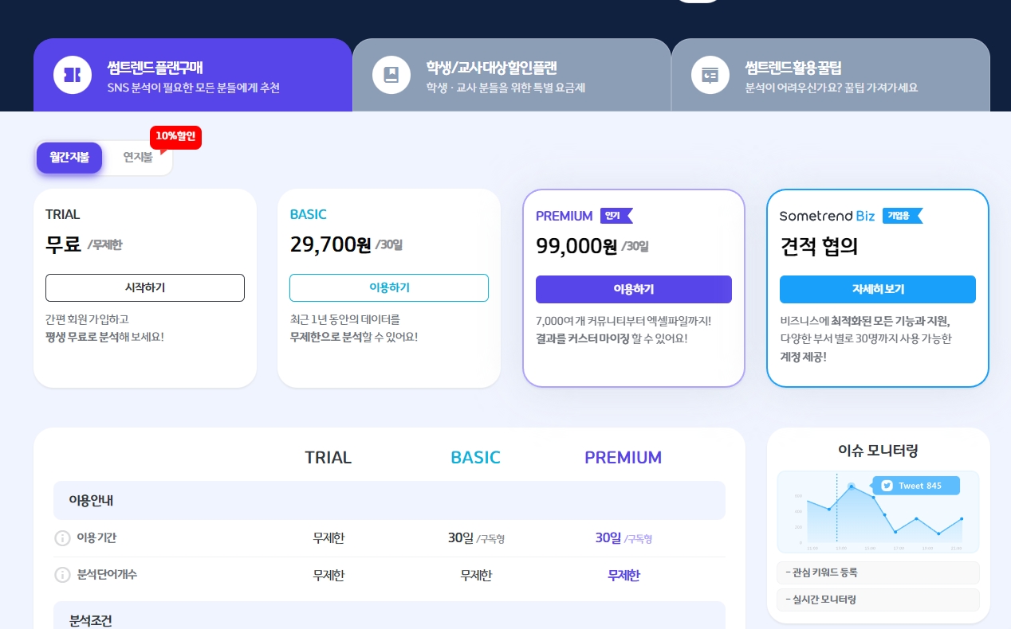
Task: Click the Sometrend Biz title
Action: pyautogui.click(x=827, y=217)
